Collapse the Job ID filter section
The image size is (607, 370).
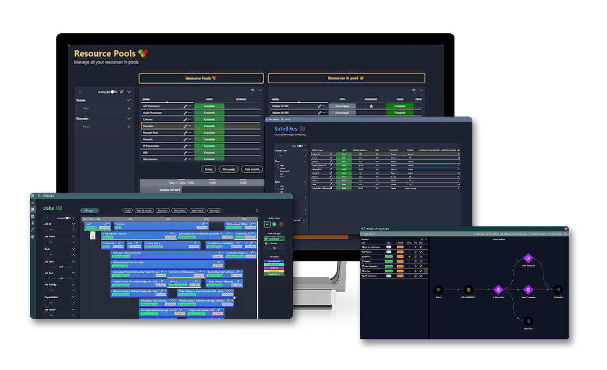click(x=73, y=224)
